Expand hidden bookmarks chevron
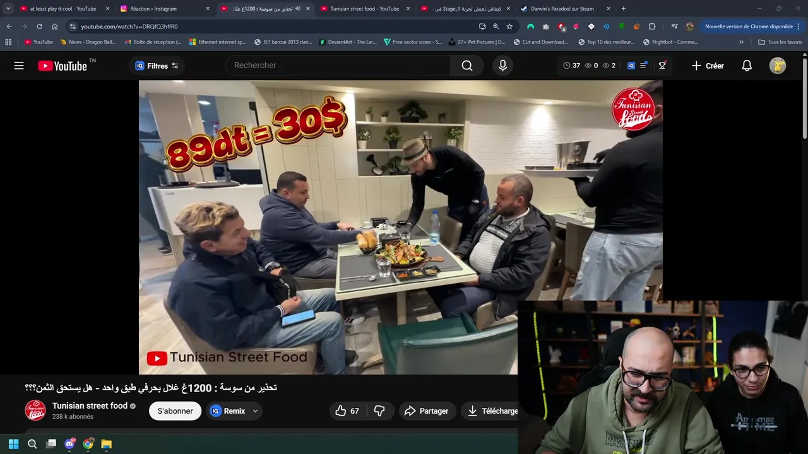808x454 pixels. click(741, 42)
